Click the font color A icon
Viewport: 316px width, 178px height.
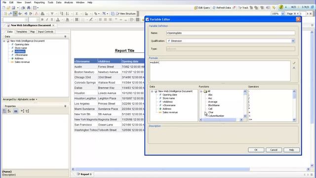pyautogui.click(x=58, y=20)
